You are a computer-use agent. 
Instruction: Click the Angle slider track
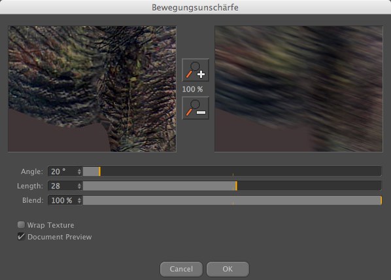pos(232,171)
